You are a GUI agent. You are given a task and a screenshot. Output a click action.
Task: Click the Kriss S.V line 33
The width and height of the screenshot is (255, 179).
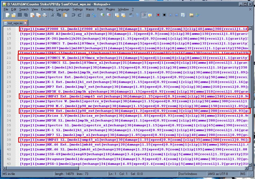coord(134,116)
